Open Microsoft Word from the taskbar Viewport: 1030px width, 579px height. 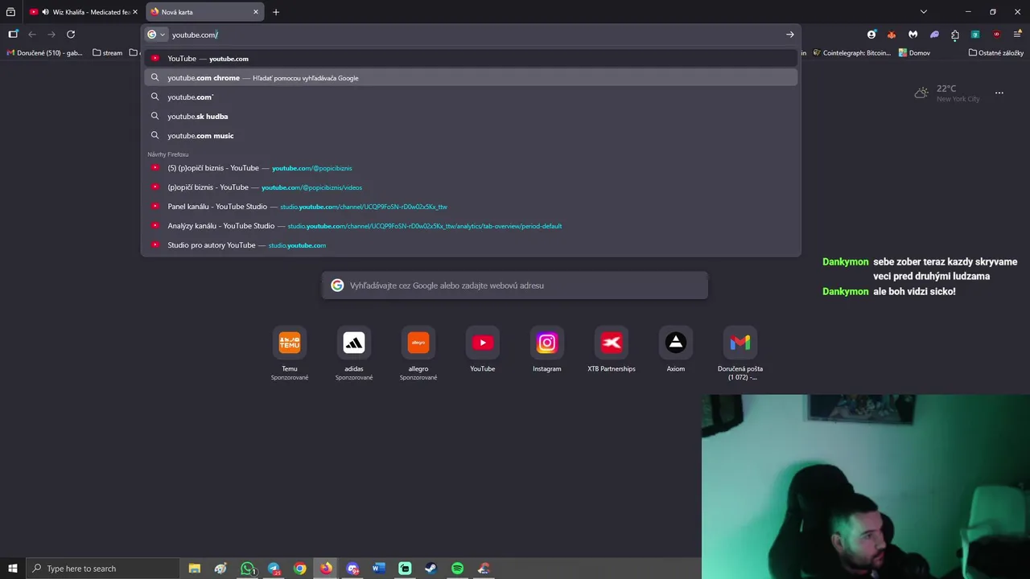pos(379,569)
